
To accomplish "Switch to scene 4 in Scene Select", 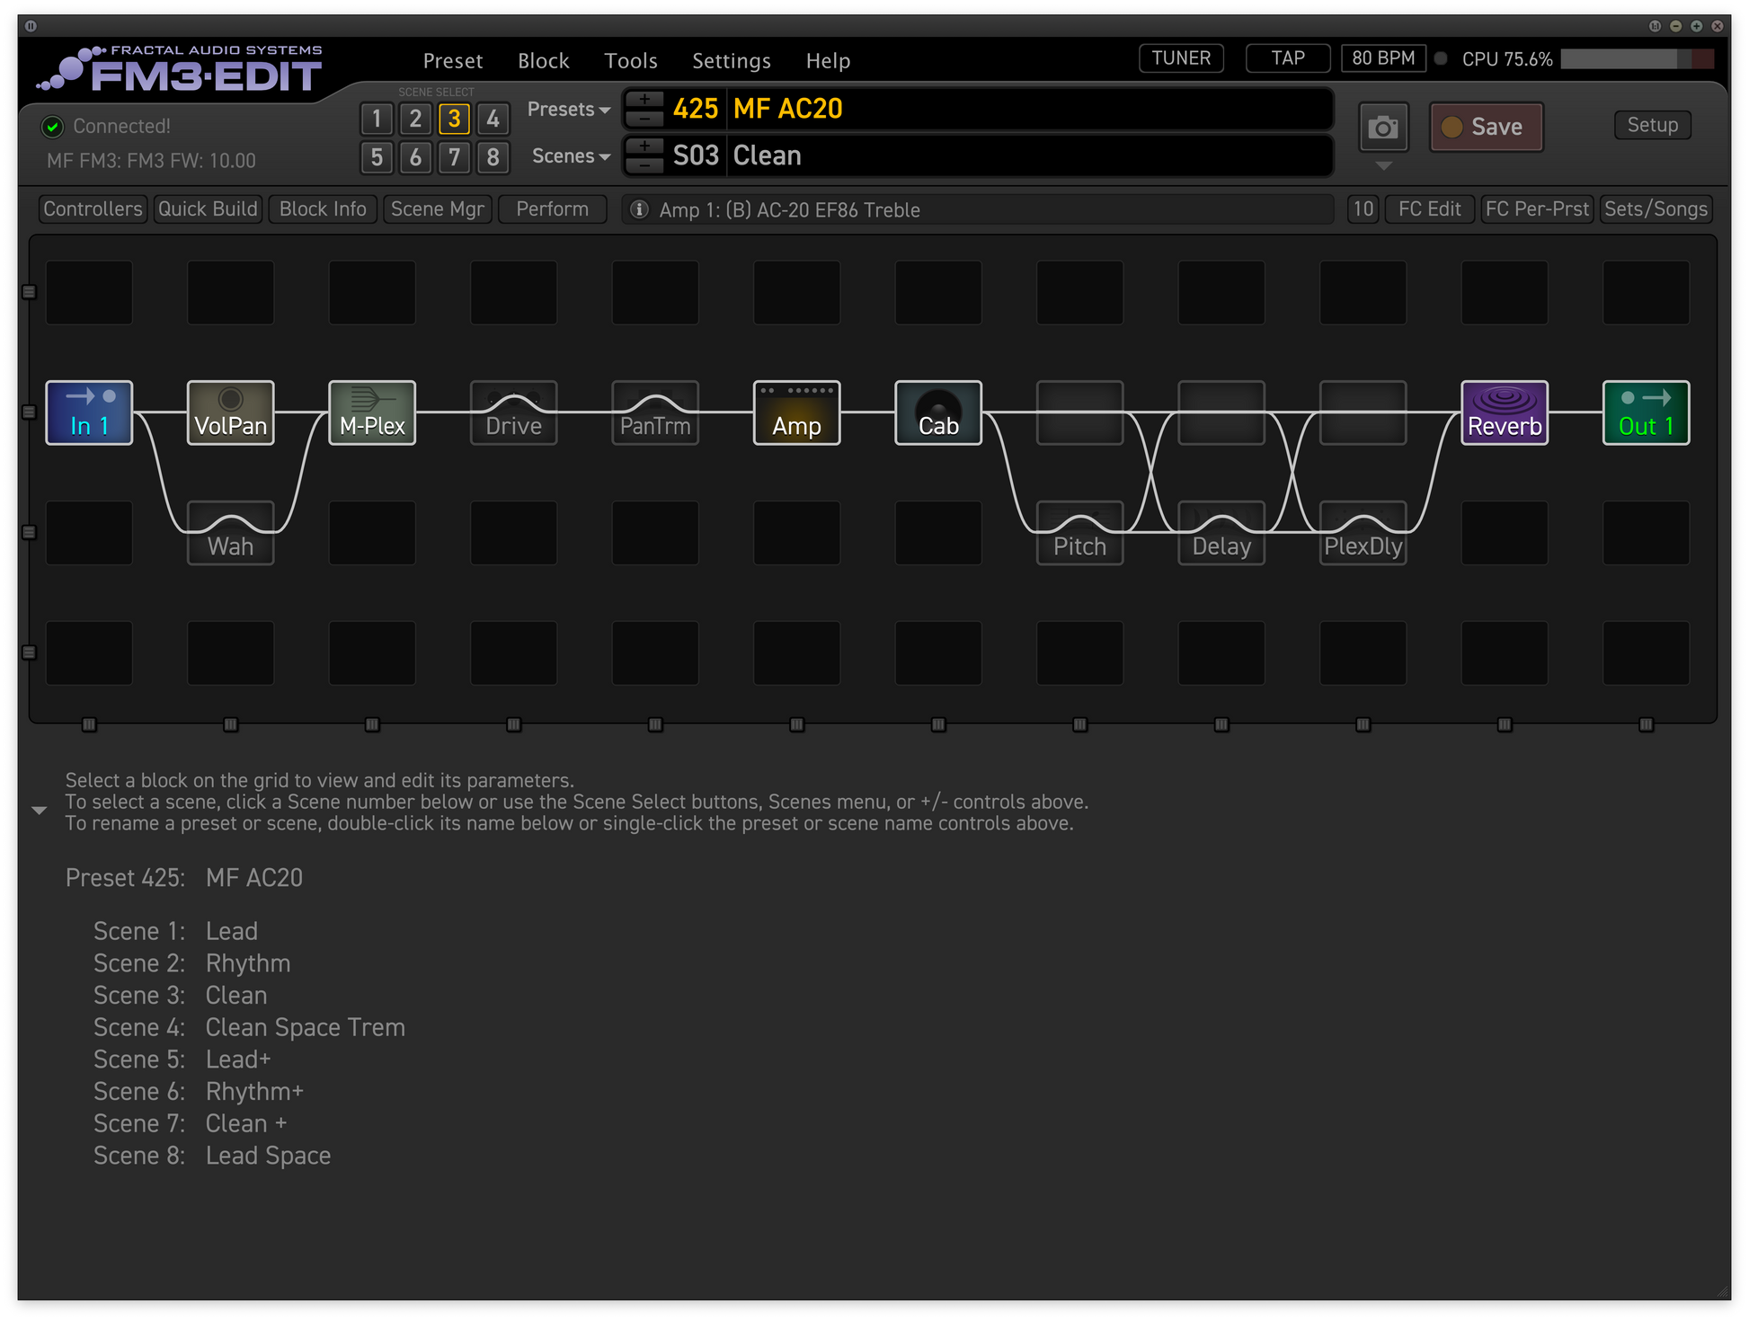I will click(493, 119).
